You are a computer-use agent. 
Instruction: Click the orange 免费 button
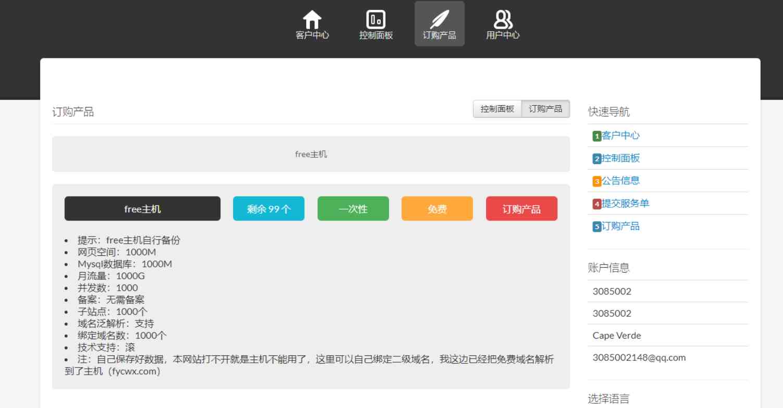click(437, 208)
